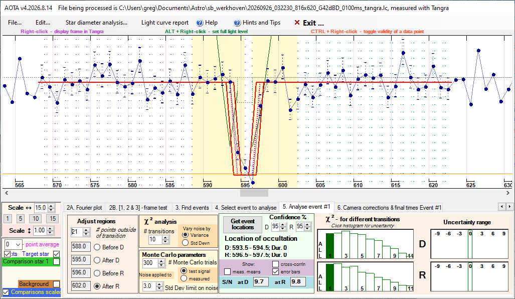This screenshot has width=515, height=299.
Task: Toggle the Comparison star 1 checkbox
Action: point(57,262)
